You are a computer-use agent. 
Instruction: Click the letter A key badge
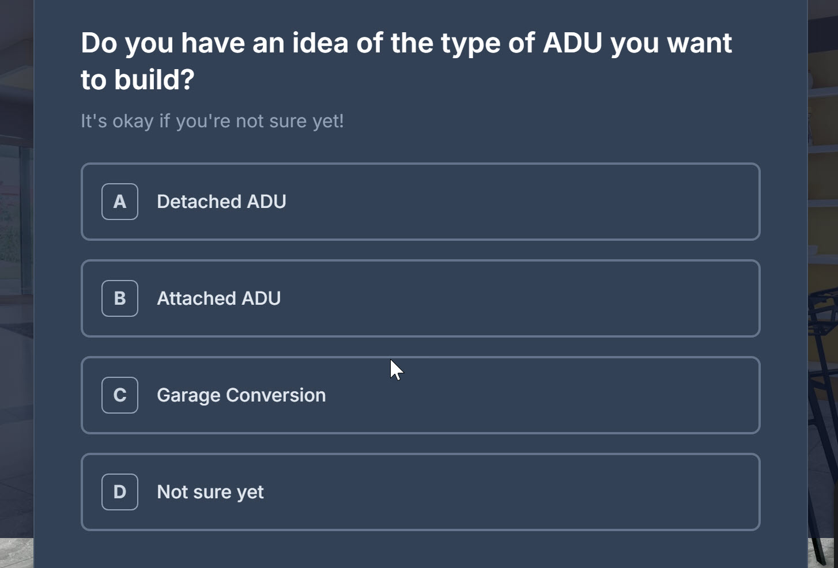(x=120, y=202)
